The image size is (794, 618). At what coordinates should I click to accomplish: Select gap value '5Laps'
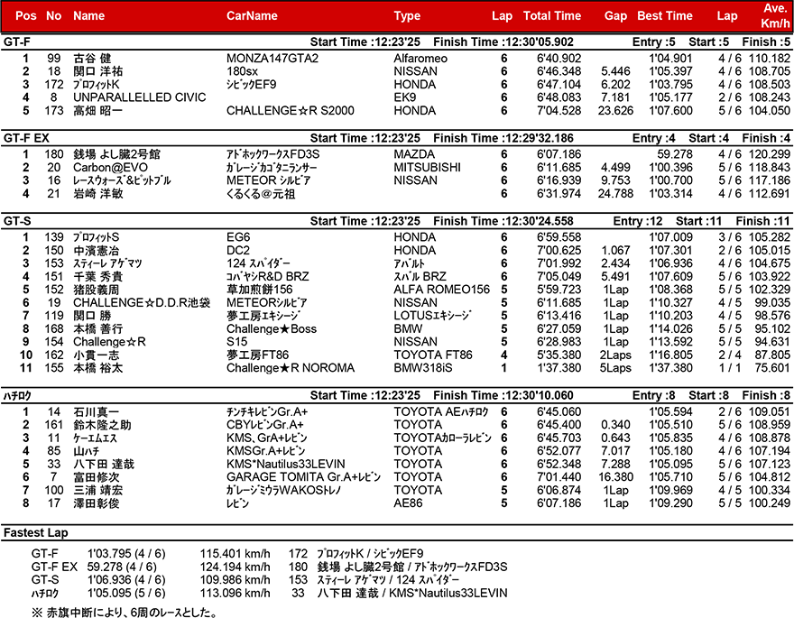click(615, 368)
